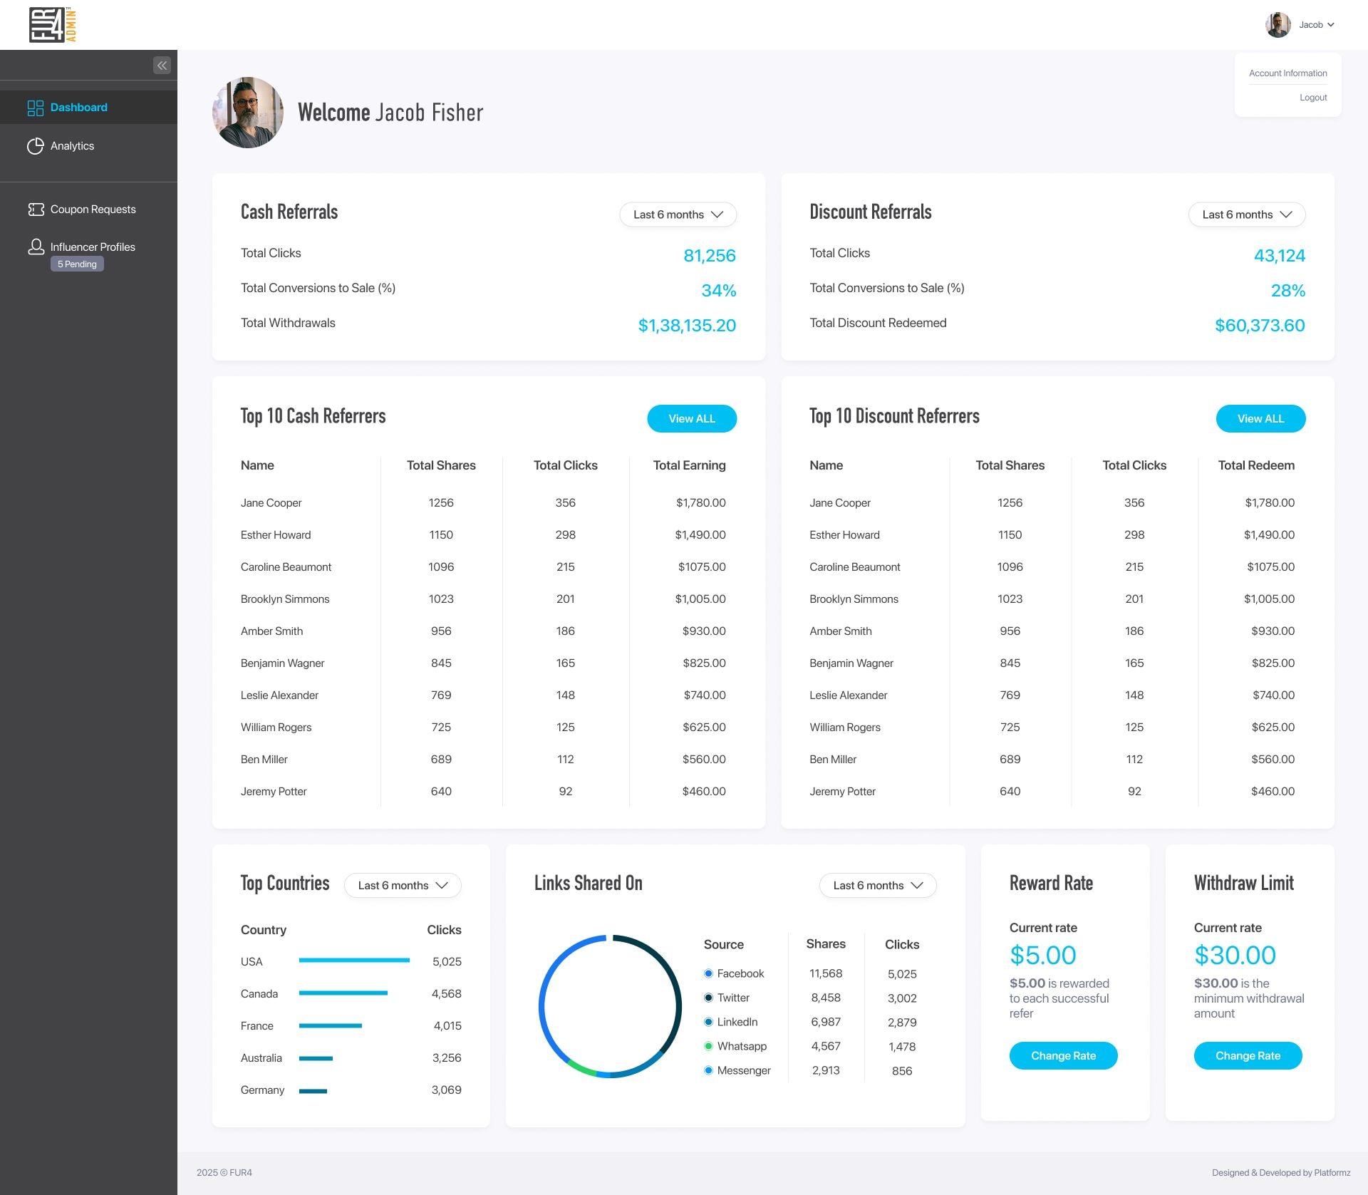1368x1195 pixels.
Task: Click the Analytics pie chart icon
Action: click(35, 146)
